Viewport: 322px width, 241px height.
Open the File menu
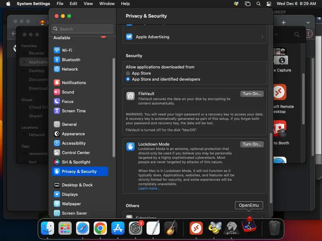[60, 4]
